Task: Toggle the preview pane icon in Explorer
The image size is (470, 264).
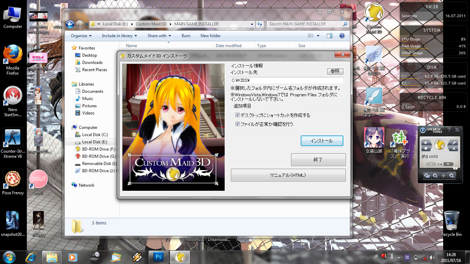Action: [330, 36]
